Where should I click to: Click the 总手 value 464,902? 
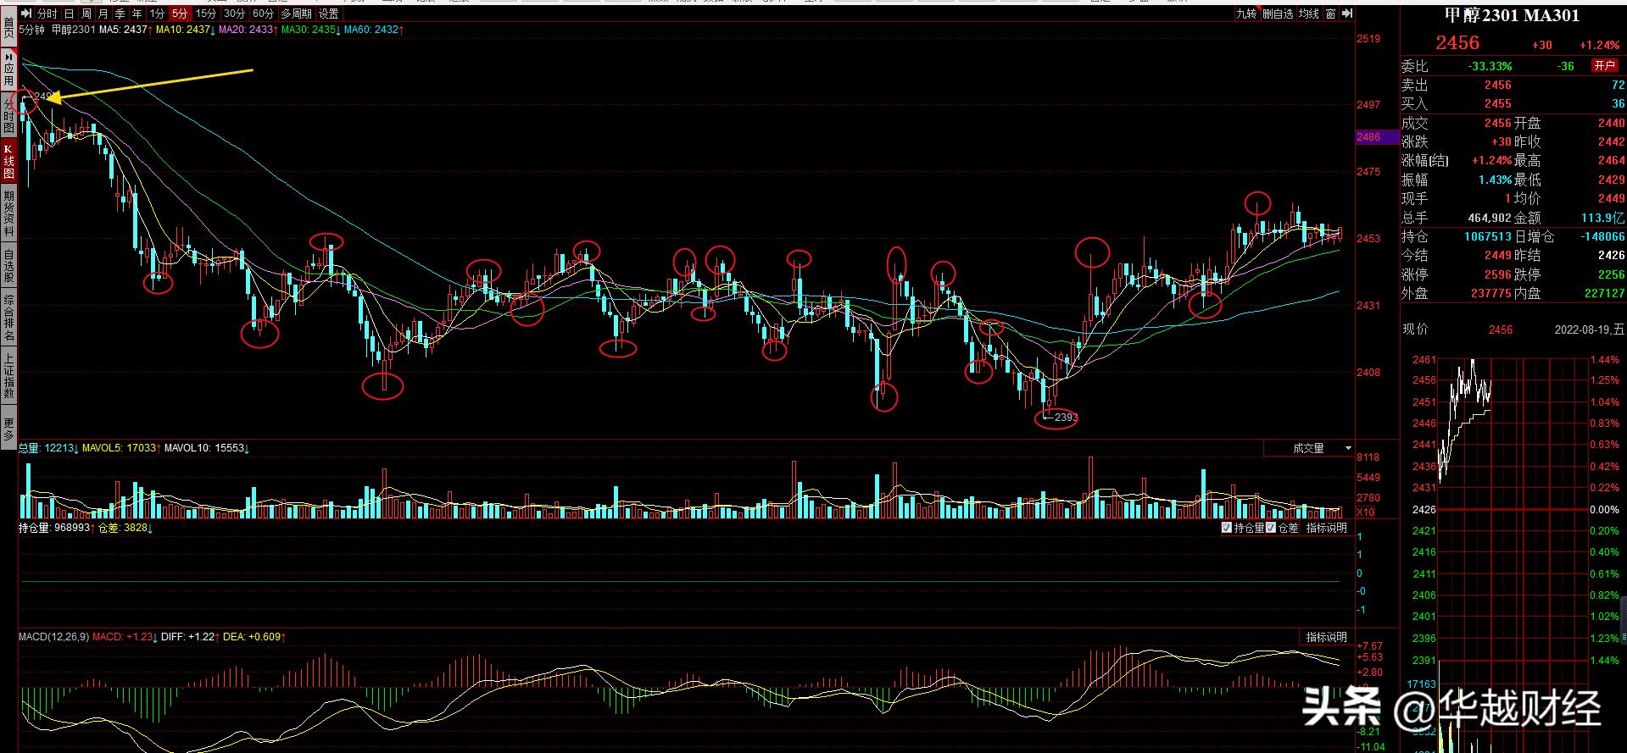click(1491, 218)
